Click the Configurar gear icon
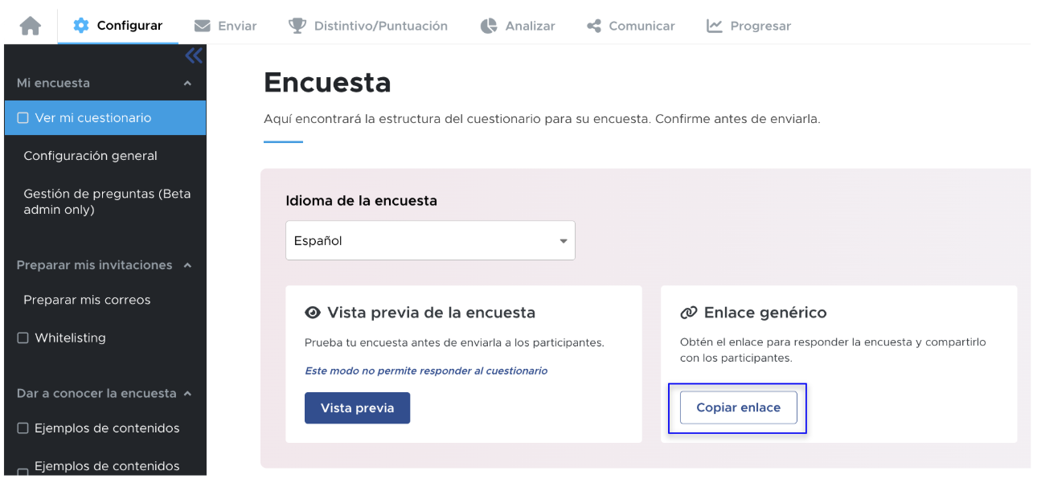 [x=81, y=26]
